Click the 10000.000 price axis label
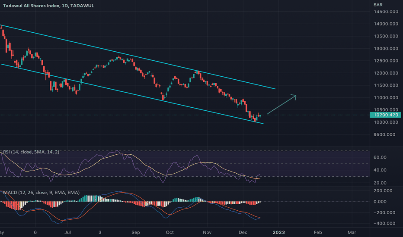The height and width of the screenshot is (237, 403). [386, 122]
